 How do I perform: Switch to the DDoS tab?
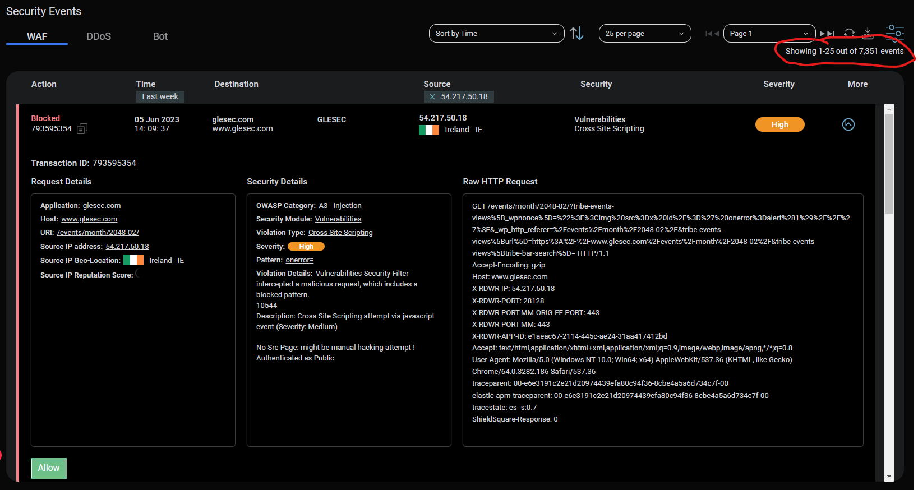click(x=99, y=36)
